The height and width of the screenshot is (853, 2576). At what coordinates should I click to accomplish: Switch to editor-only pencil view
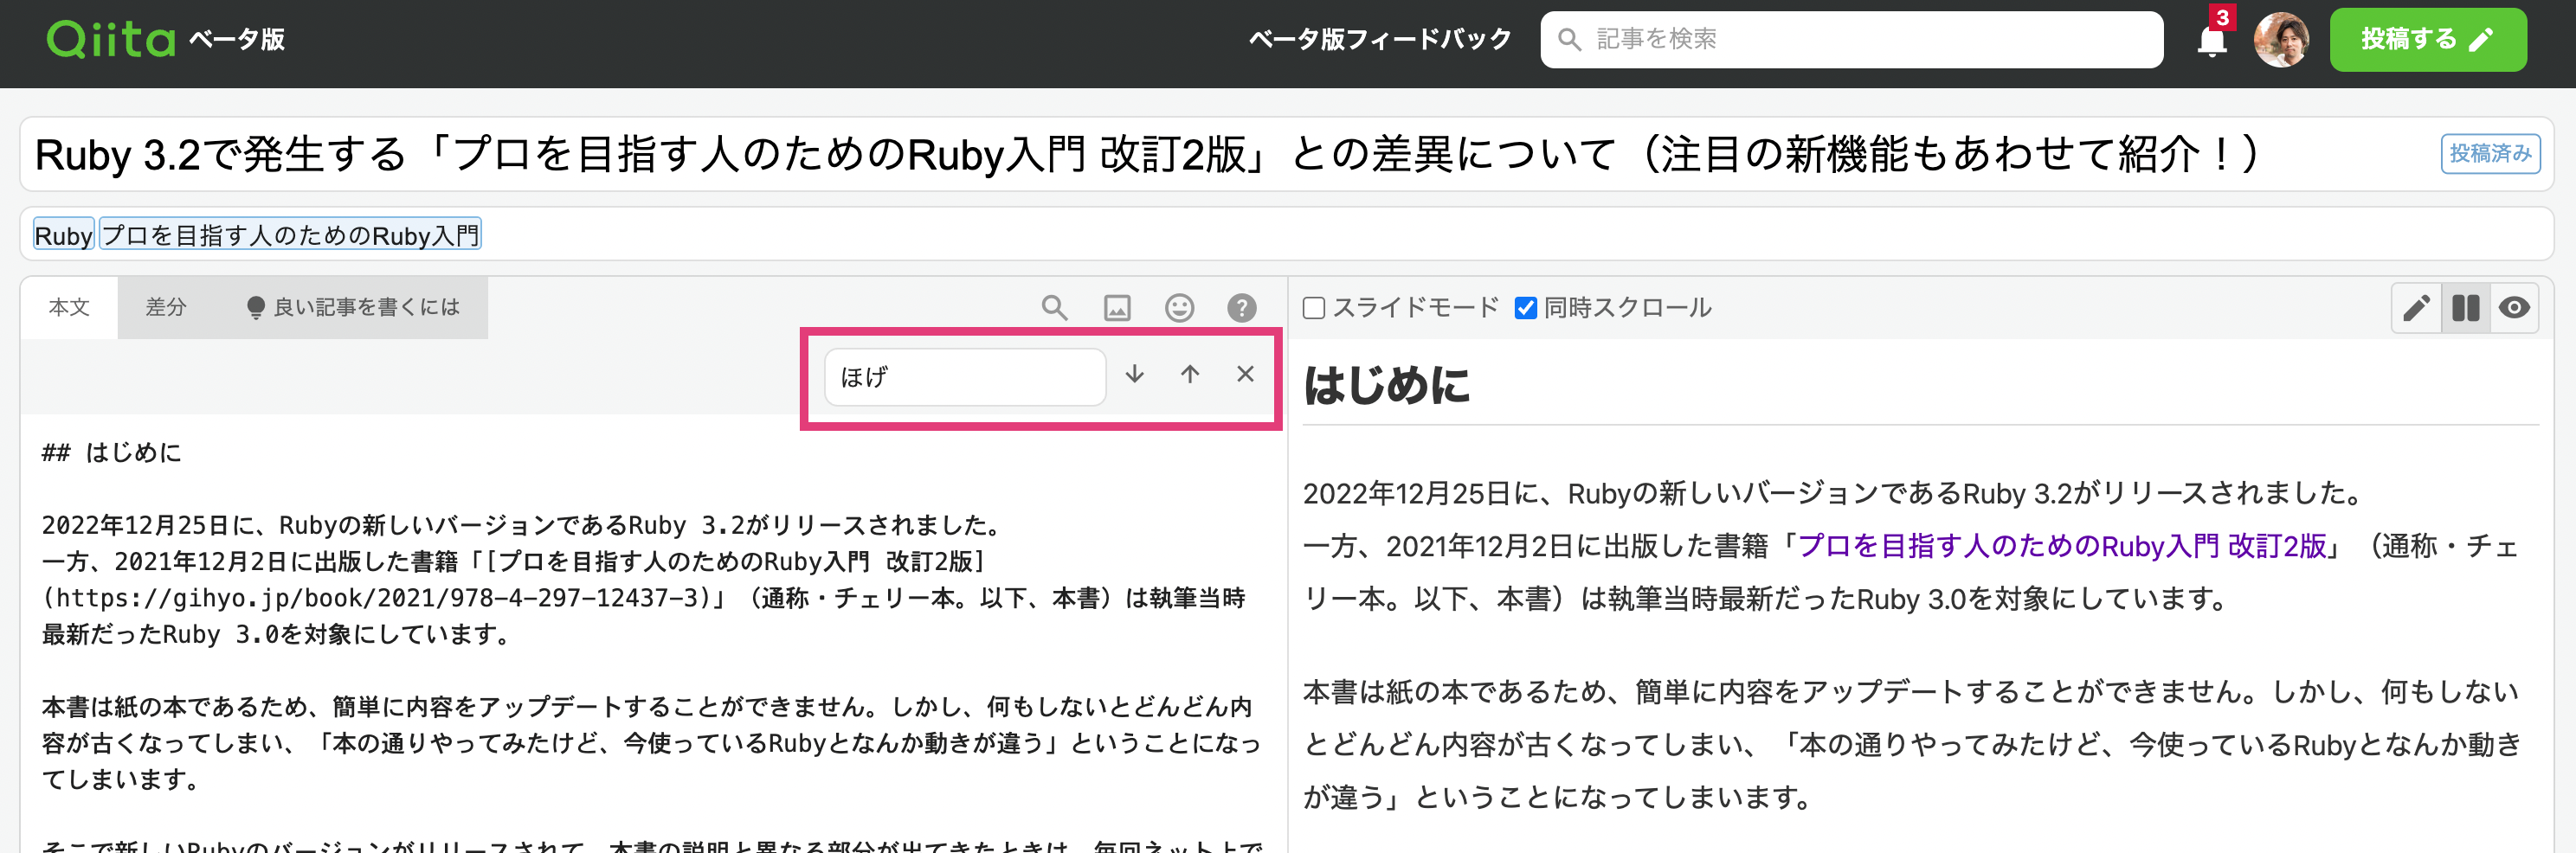tap(2416, 308)
